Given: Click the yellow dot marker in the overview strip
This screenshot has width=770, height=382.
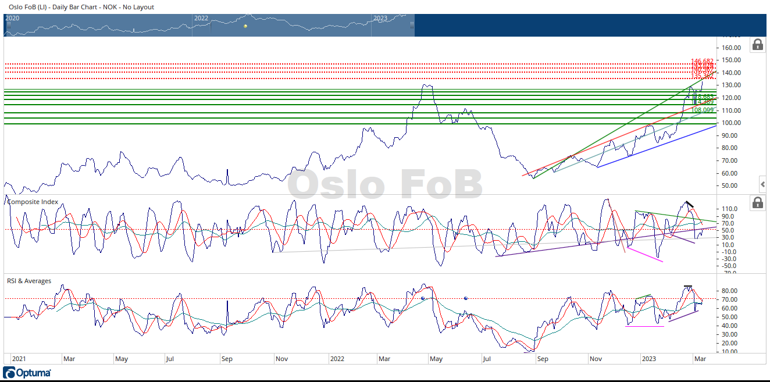Looking at the screenshot, I should 245,26.
